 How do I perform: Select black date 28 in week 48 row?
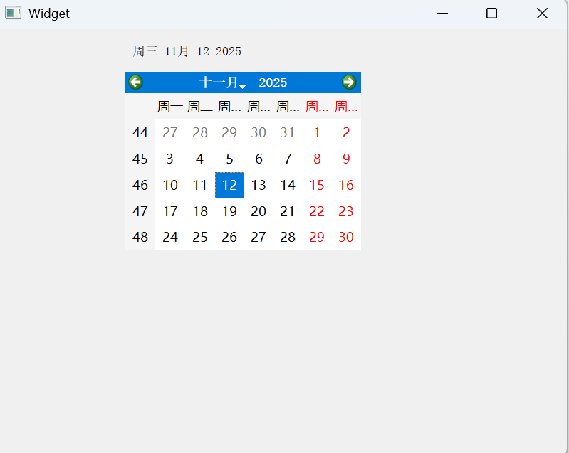pyautogui.click(x=288, y=237)
